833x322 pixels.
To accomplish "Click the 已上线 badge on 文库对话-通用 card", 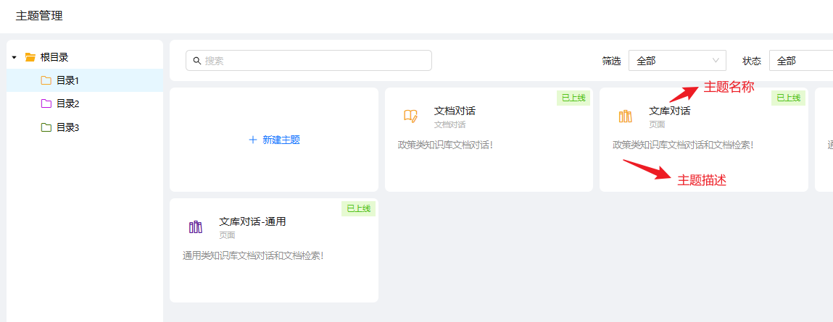I will click(358, 208).
